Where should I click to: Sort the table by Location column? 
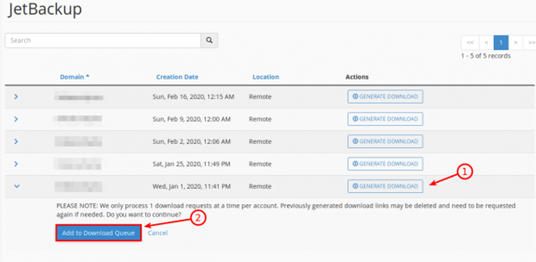(266, 77)
